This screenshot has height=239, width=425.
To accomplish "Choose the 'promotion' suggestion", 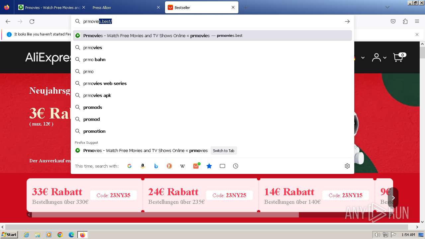I will (212, 131).
